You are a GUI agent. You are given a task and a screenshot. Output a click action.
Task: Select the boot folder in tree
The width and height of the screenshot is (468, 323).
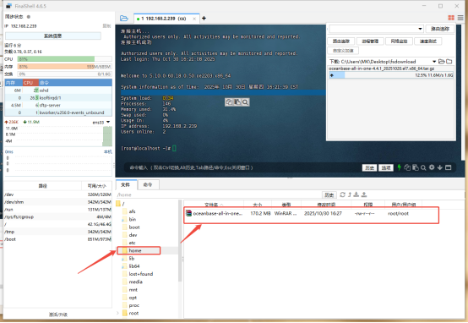point(134,227)
